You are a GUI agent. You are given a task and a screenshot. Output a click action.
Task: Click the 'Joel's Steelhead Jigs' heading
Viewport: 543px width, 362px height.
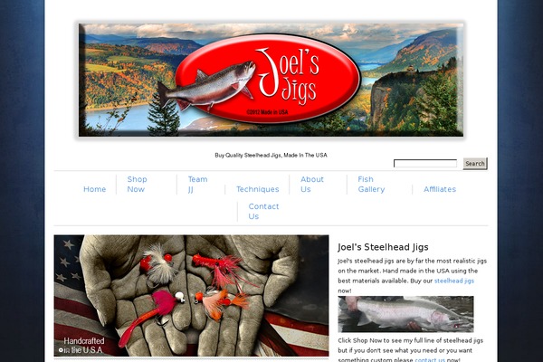click(x=383, y=247)
